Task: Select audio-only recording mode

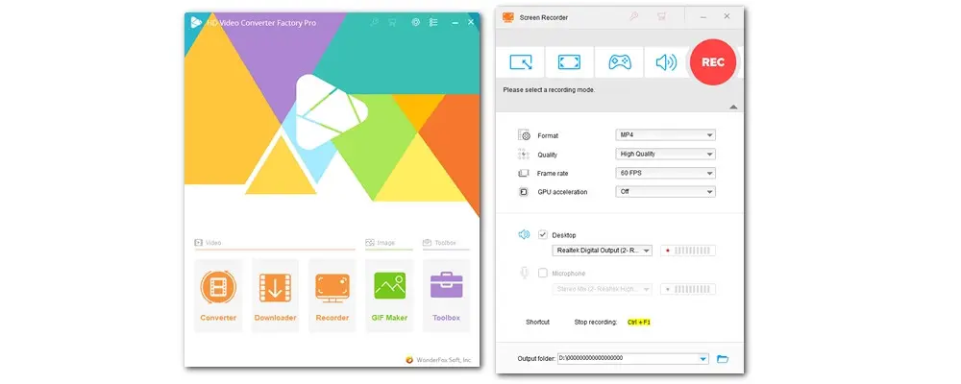Action: [x=666, y=61]
